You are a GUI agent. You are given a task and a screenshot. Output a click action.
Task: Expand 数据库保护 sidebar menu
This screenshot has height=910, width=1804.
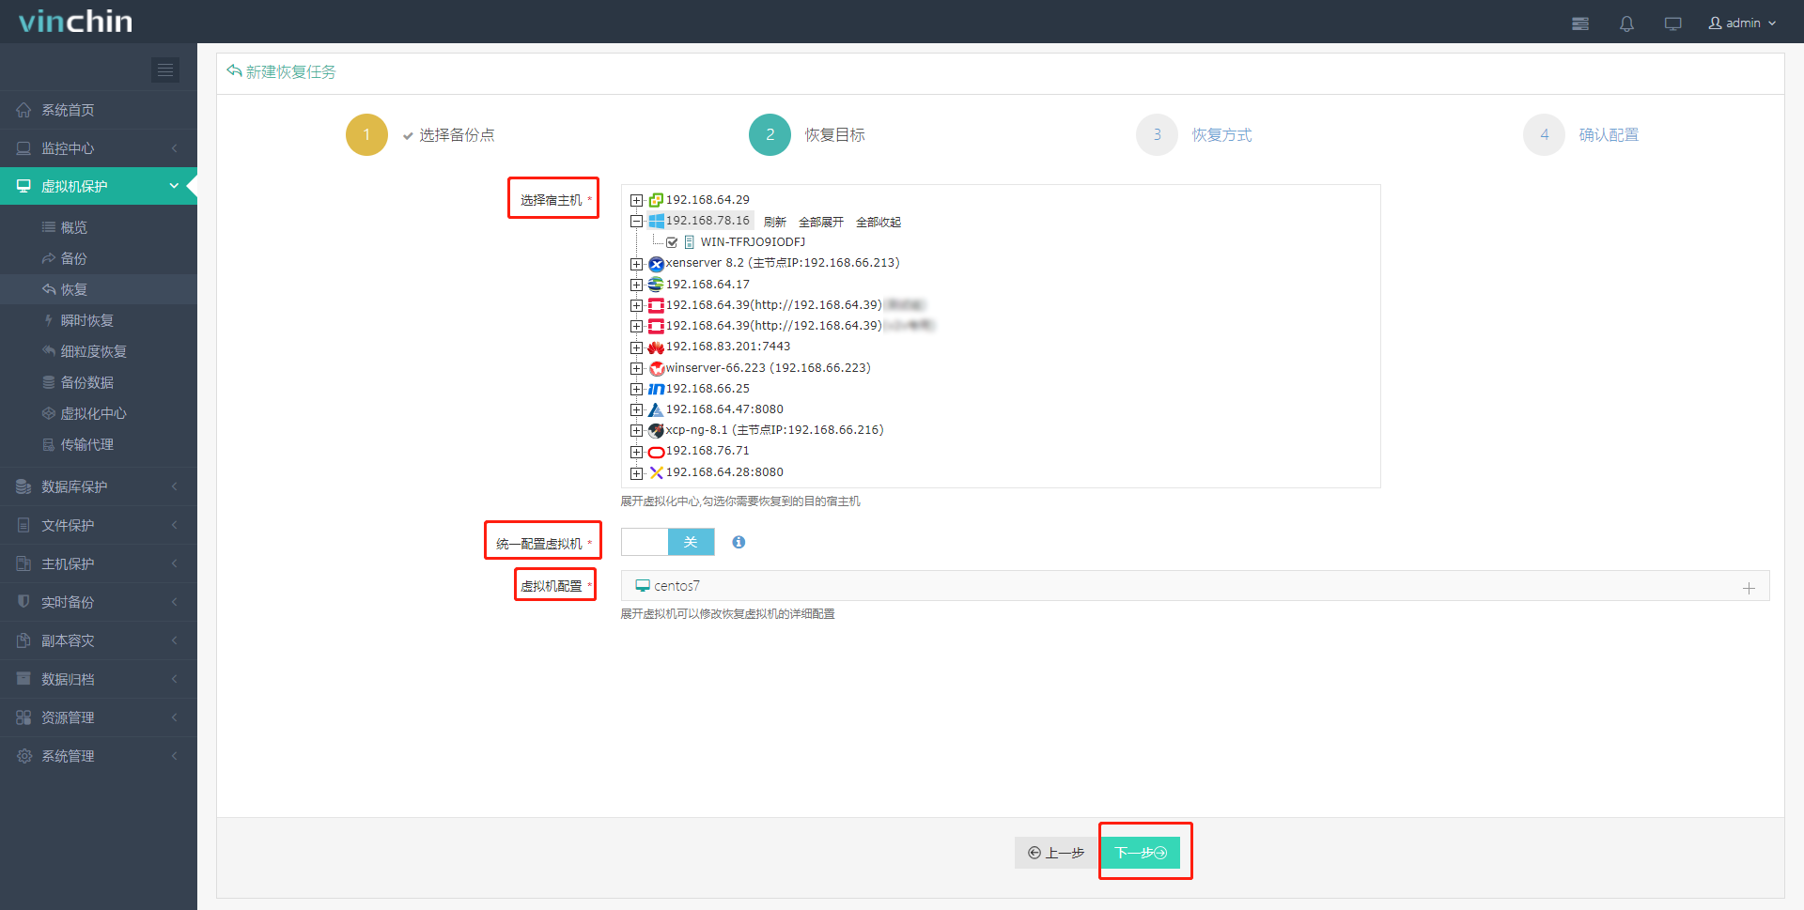point(99,486)
